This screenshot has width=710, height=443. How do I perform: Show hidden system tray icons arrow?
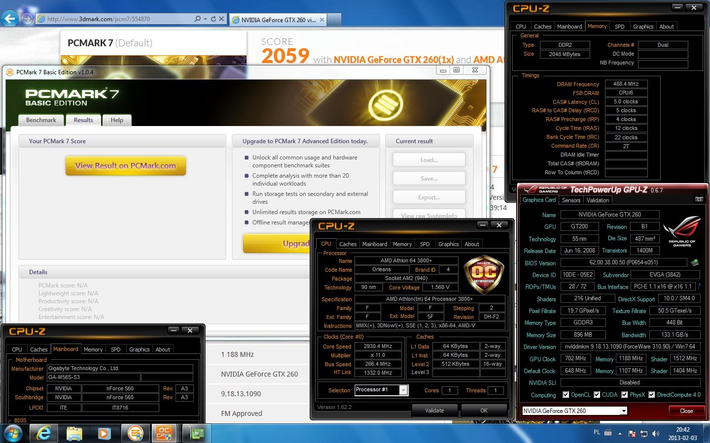coord(620,434)
